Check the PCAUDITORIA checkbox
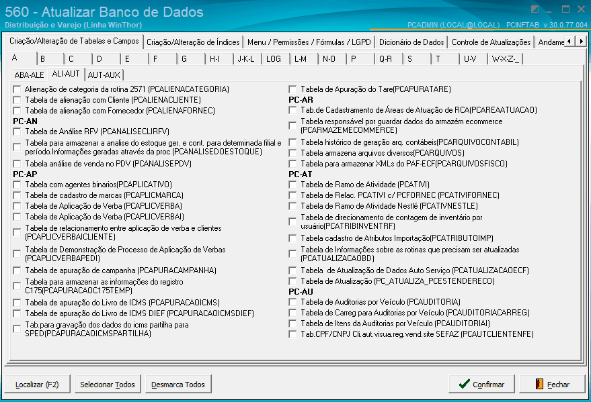This screenshot has width=591, height=402. tap(292, 302)
